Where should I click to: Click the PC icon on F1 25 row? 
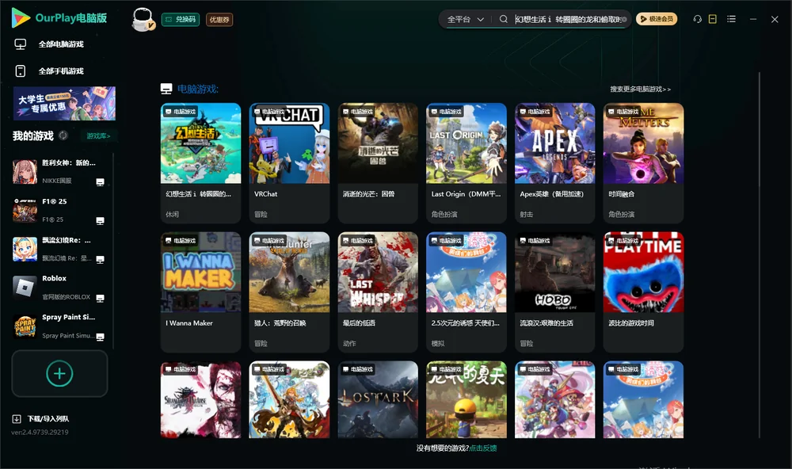coord(100,221)
